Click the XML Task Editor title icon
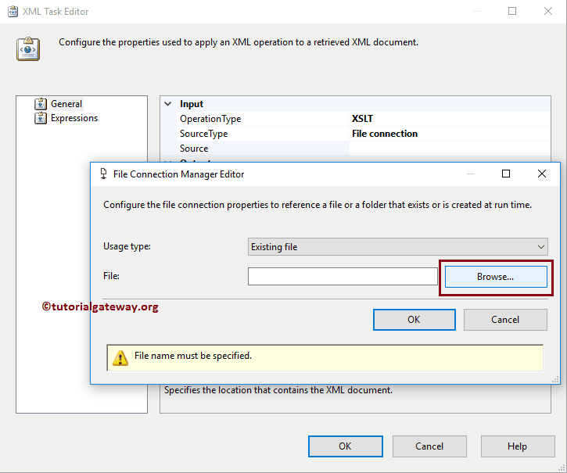567x473 pixels. [x=13, y=12]
